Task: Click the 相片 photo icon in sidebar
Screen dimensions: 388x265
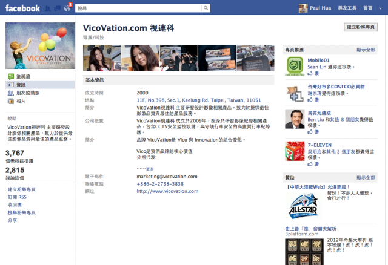Action: pos(11,101)
